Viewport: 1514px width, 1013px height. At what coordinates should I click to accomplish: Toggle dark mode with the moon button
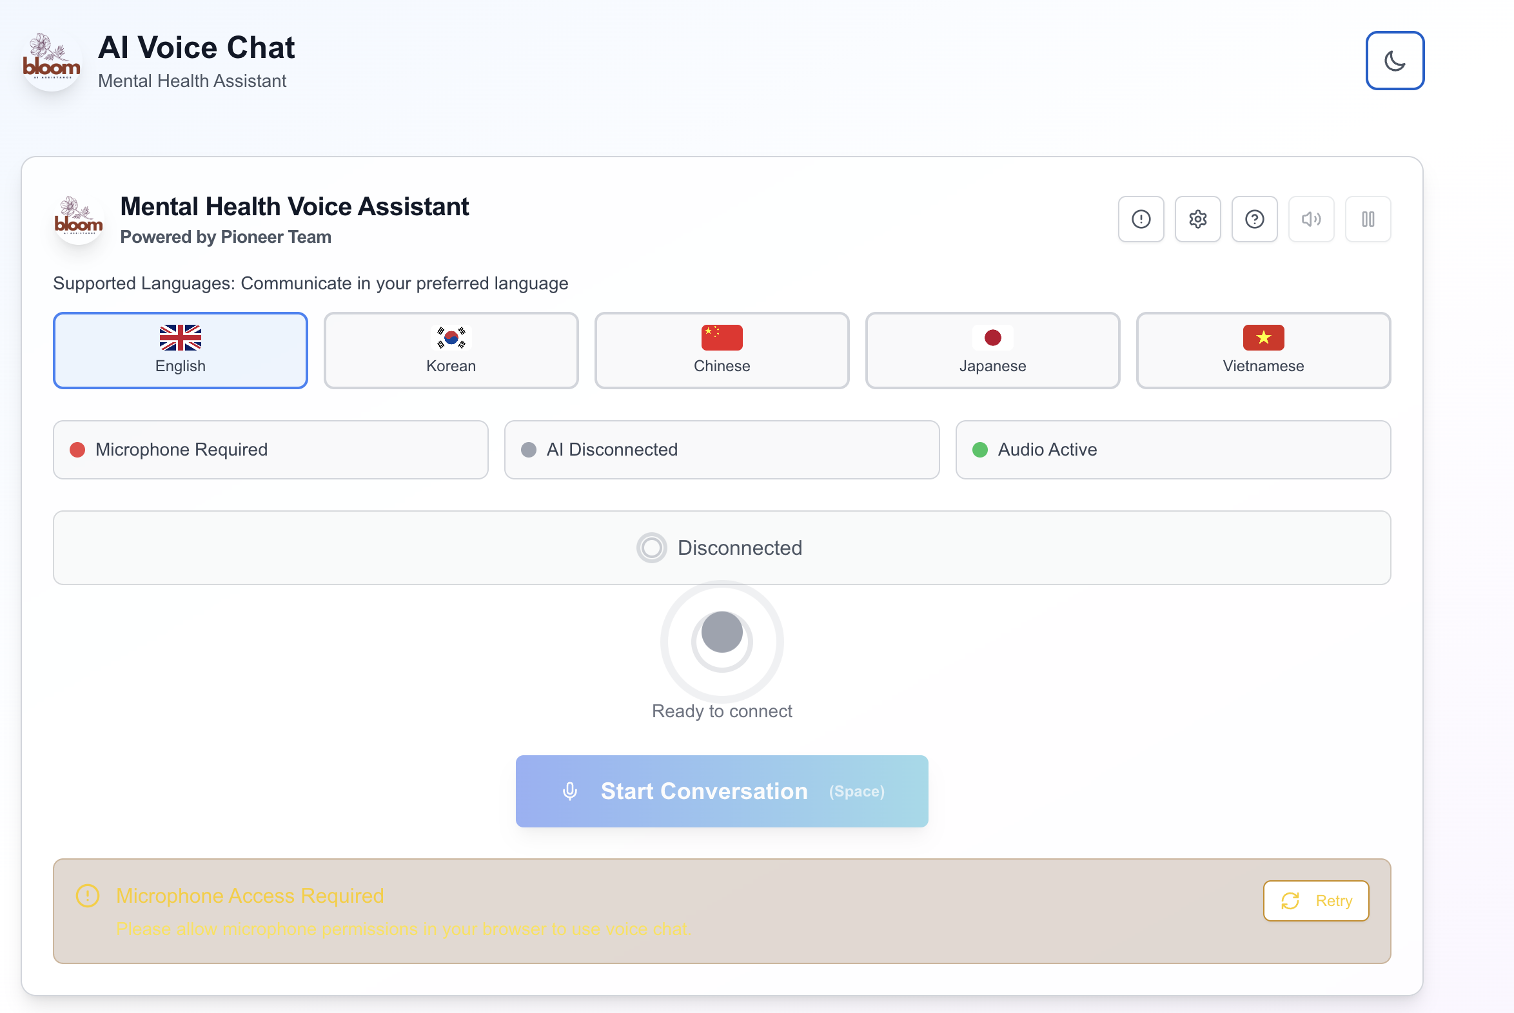pyautogui.click(x=1395, y=60)
